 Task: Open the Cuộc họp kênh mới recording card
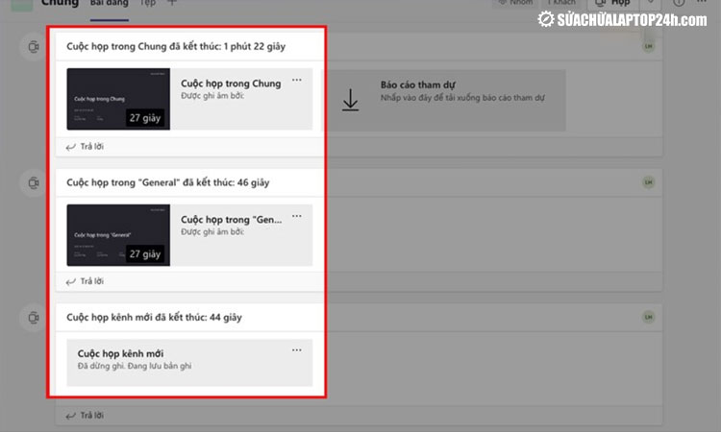188,360
